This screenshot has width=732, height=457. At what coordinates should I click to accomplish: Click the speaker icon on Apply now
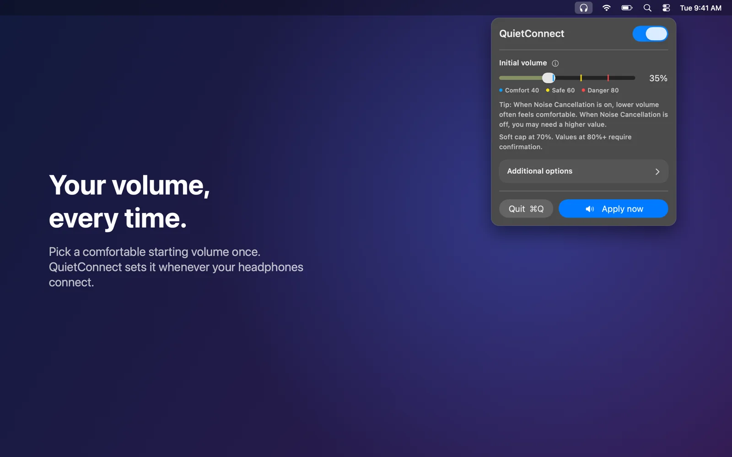pyautogui.click(x=590, y=209)
